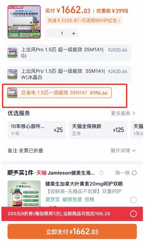This screenshot has width=147, height=245.
Task: Choose the 10年核心部件 ¥25 service
Action: coord(37,130)
